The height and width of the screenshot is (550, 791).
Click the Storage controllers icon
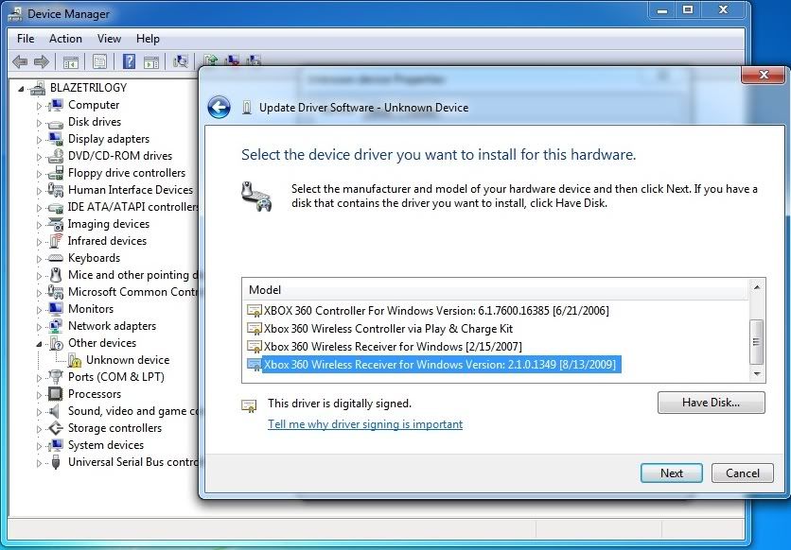(56, 428)
